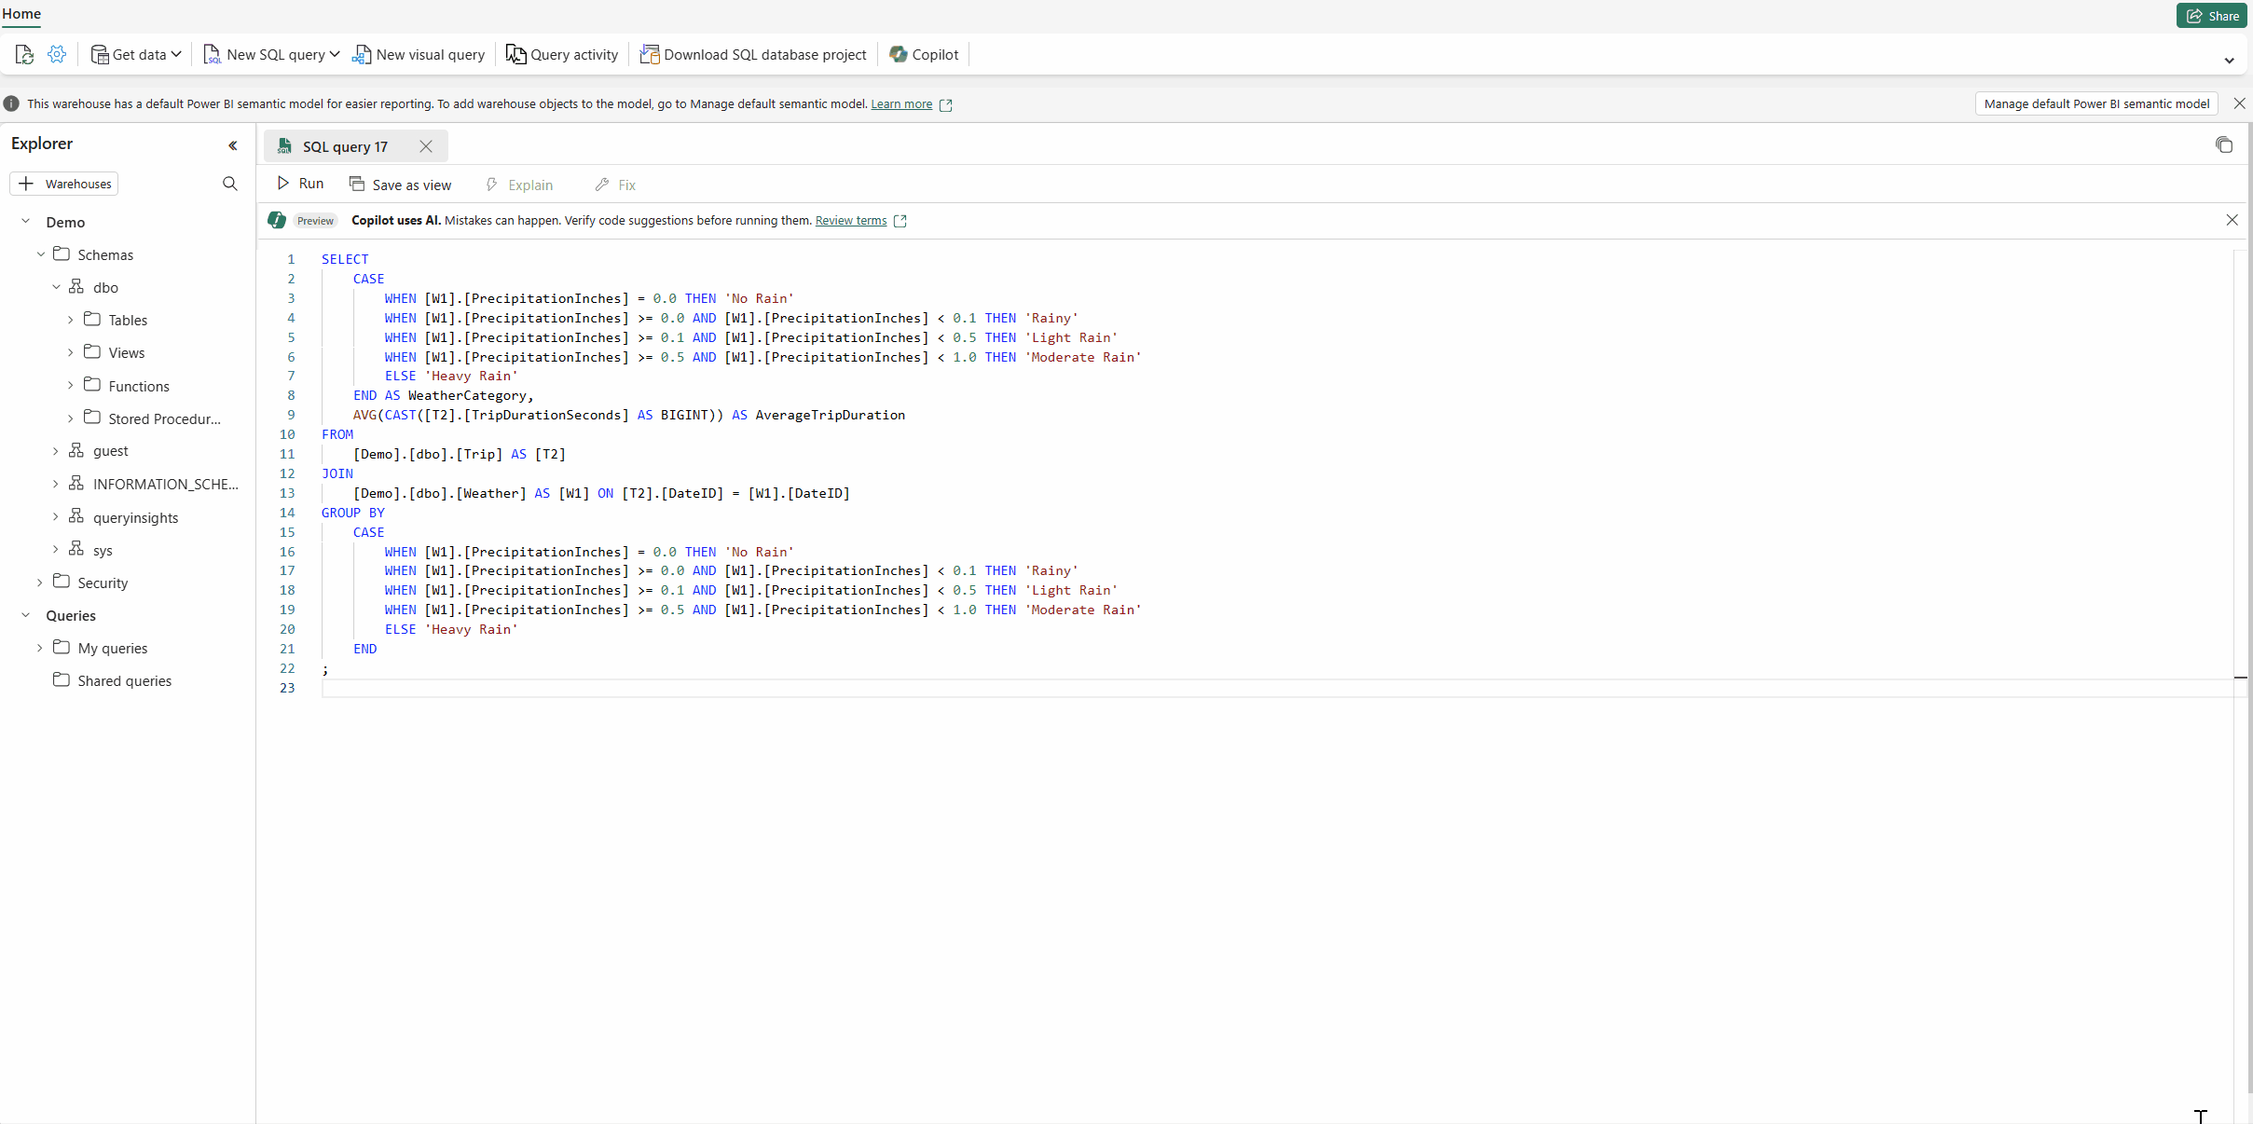Click the Preview badge in Copilot banner

(315, 221)
